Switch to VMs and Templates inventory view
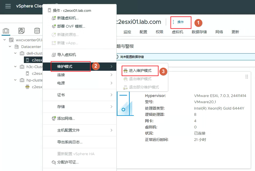The image size is (255, 171). point(22,31)
